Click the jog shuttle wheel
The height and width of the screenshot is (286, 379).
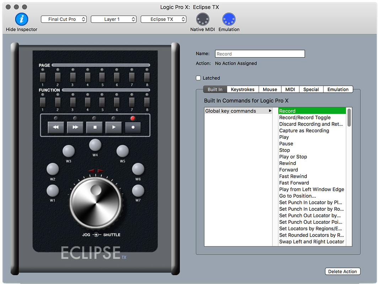coord(96,202)
